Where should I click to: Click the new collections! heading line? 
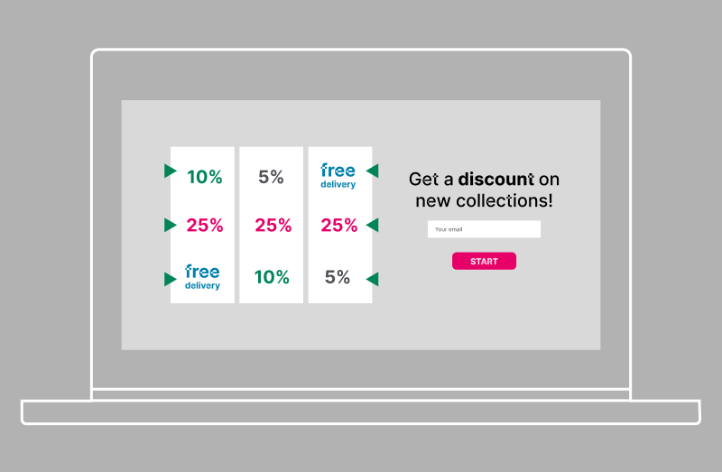coord(484,200)
